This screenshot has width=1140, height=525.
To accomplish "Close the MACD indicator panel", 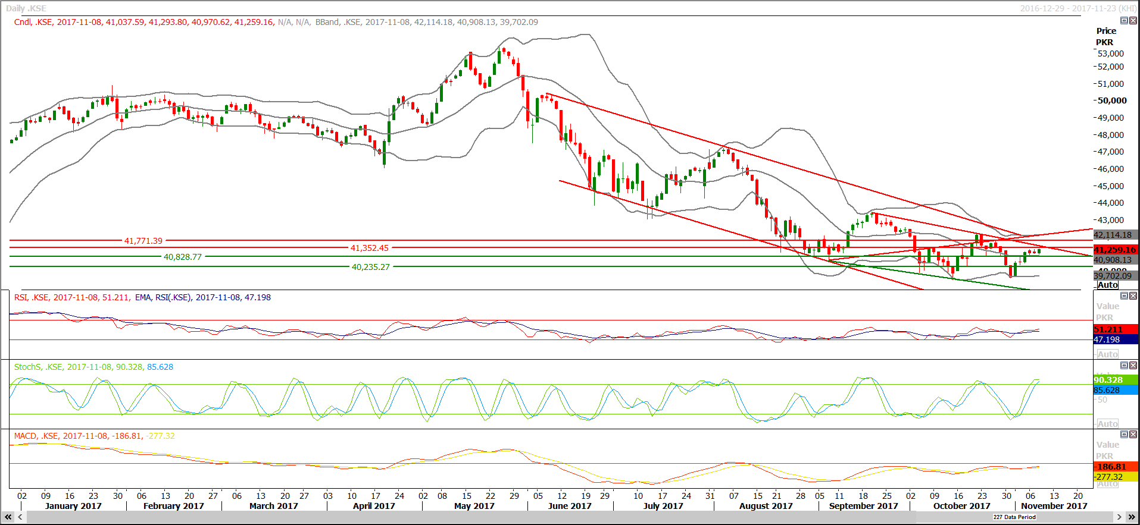I will click(x=1133, y=435).
